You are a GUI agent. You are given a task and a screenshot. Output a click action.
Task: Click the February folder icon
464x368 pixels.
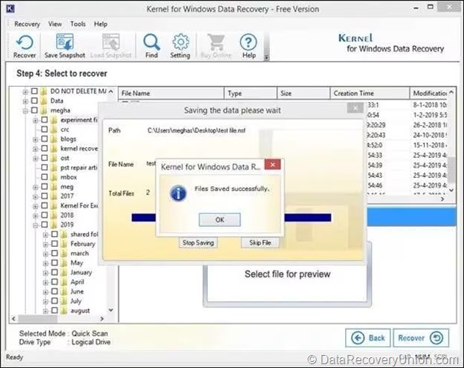[64, 244]
